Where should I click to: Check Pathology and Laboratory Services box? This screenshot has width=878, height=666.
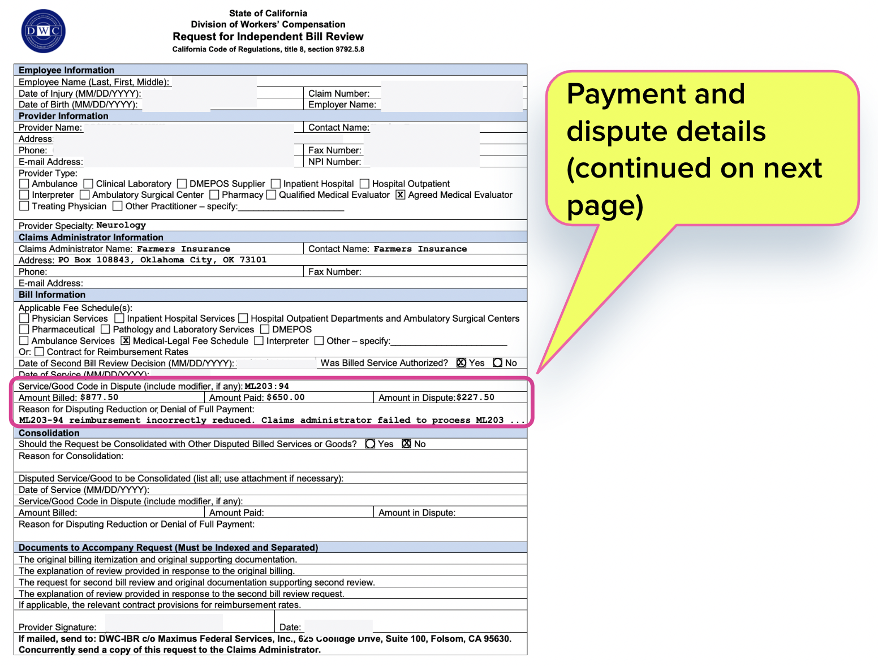pos(105,329)
